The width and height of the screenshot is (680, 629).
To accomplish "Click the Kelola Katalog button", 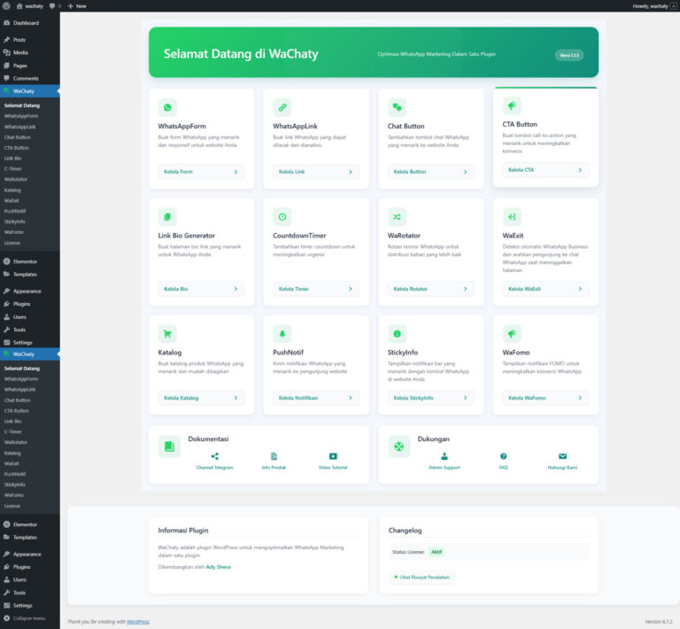I will coord(201,398).
